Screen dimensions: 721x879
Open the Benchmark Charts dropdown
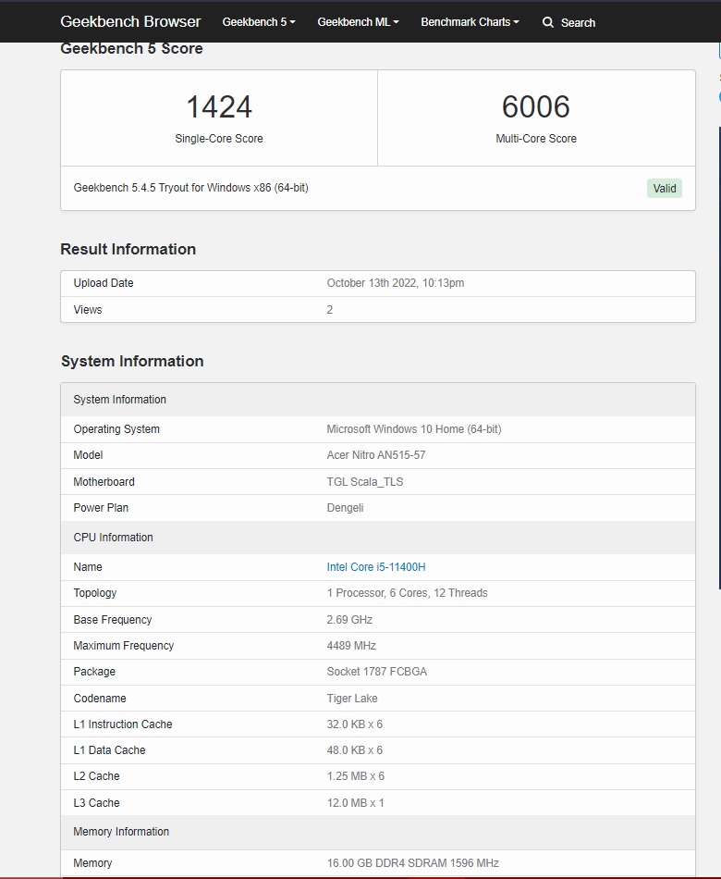(x=470, y=22)
